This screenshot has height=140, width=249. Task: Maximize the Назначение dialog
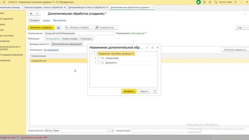(x=153, y=47)
